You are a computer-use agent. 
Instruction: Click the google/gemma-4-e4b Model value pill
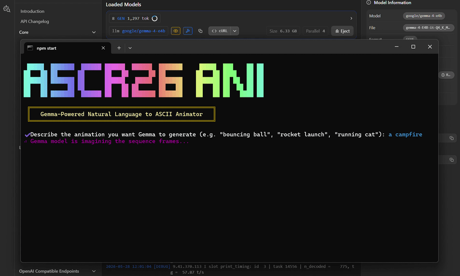click(x=424, y=16)
